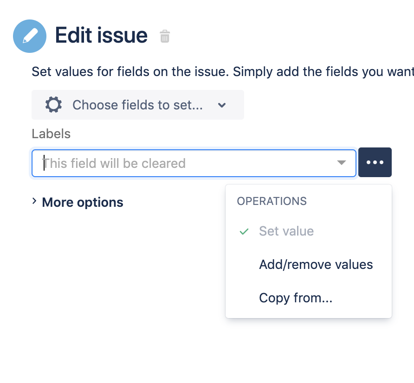Delete this action using the trash icon
Image resolution: width=414 pixels, height=383 pixels.
click(165, 36)
